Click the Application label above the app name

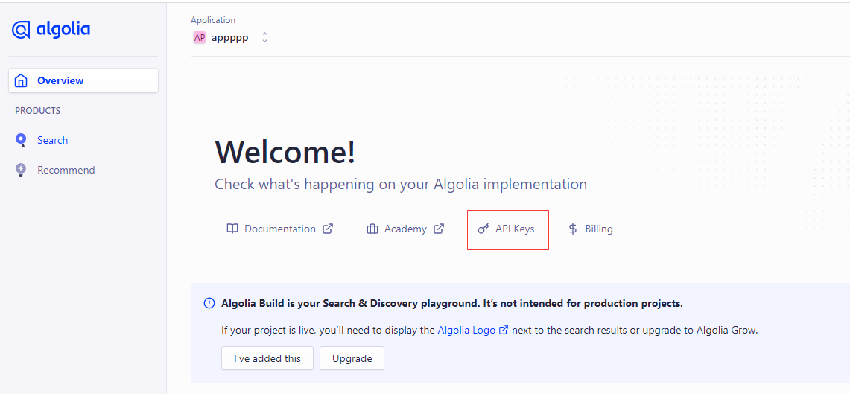point(213,20)
